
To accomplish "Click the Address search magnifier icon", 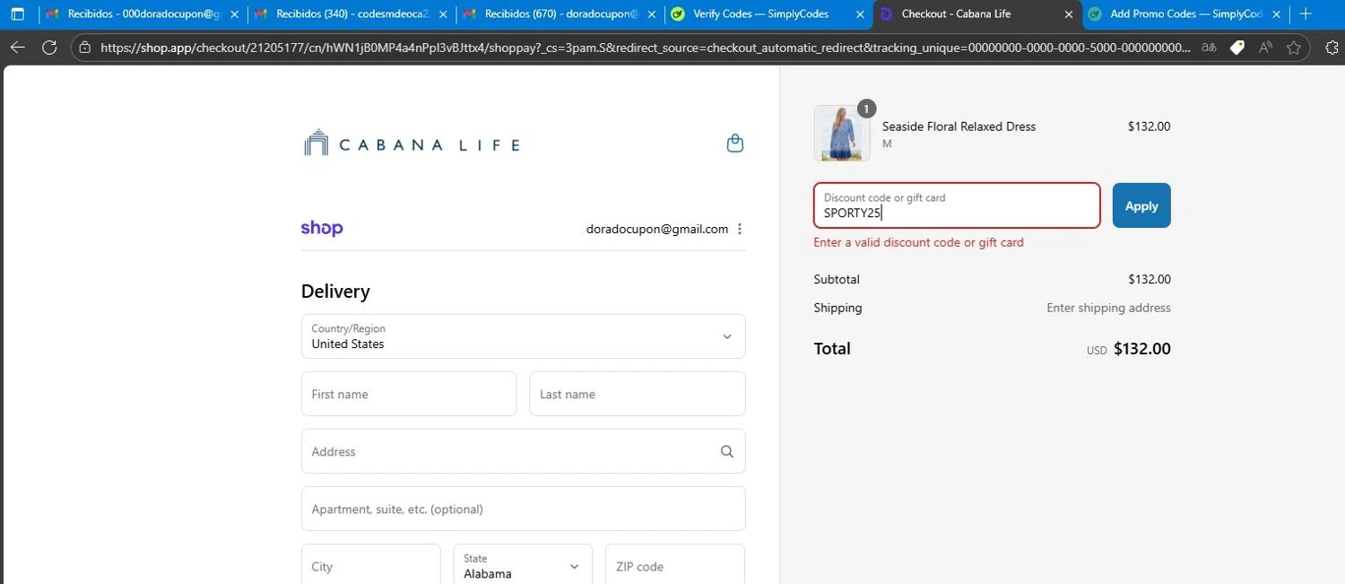I will pos(727,451).
